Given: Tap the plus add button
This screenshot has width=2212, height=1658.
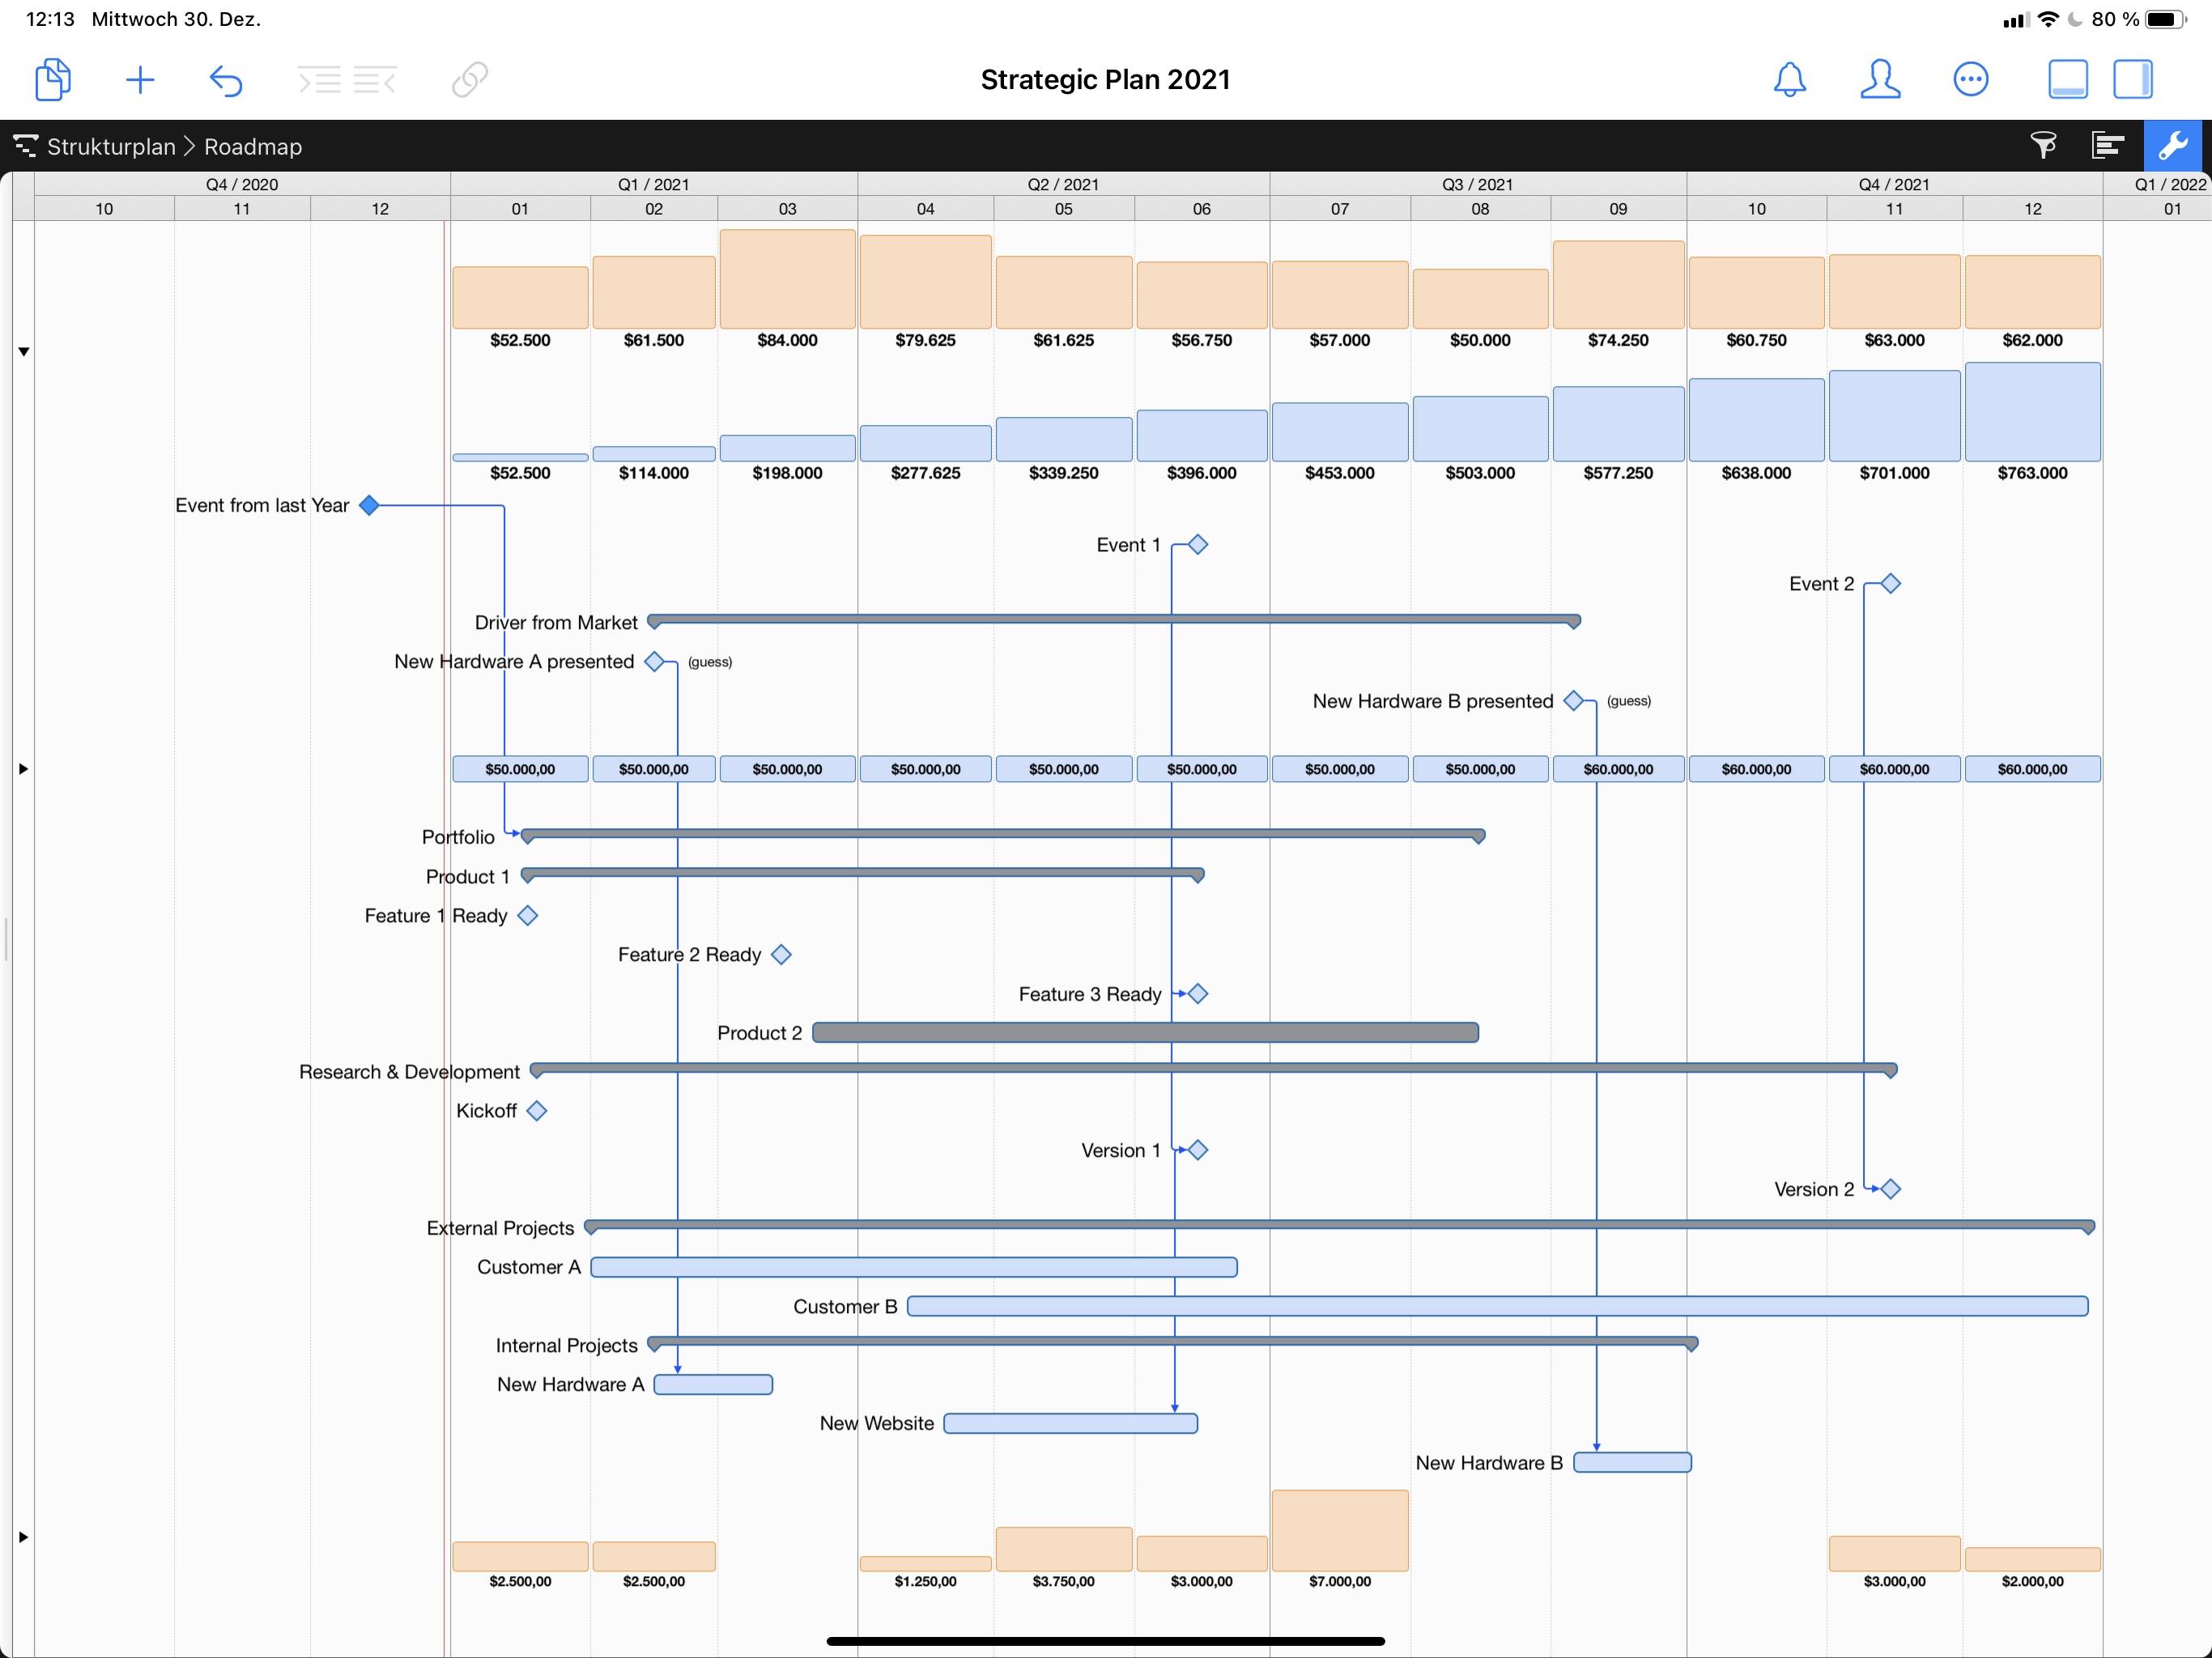Looking at the screenshot, I should point(140,80).
